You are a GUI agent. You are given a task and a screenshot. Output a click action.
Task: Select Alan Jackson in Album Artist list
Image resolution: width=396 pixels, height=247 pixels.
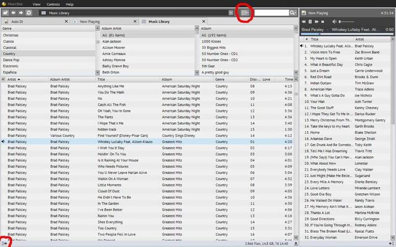pyautogui.click(x=147, y=41)
